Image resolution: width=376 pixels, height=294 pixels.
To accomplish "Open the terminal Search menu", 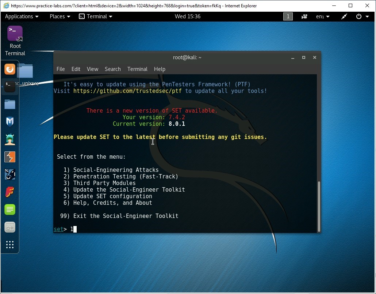I will (x=113, y=69).
